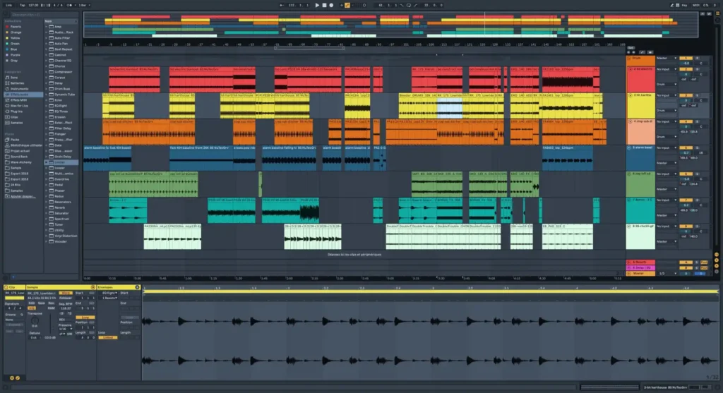Toggle the clip Loop button
Viewport: 723px width, 393px height.
(85, 318)
